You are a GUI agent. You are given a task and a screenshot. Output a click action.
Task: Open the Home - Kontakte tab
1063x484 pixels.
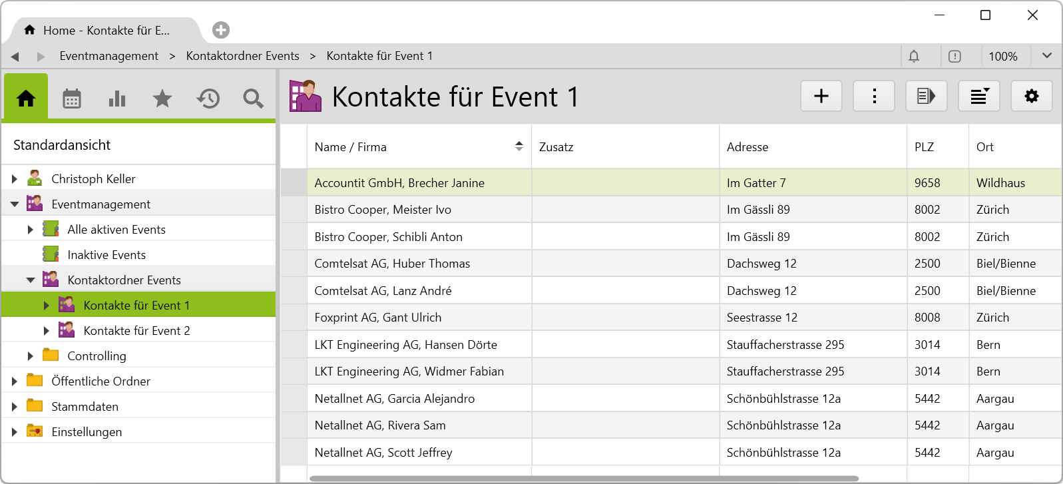coord(105,31)
